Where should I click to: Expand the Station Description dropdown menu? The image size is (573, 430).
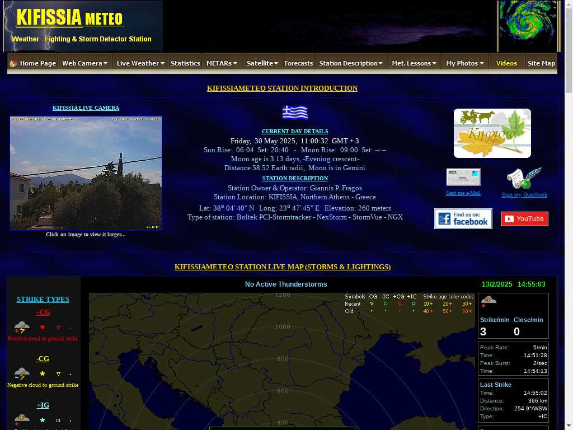point(350,63)
